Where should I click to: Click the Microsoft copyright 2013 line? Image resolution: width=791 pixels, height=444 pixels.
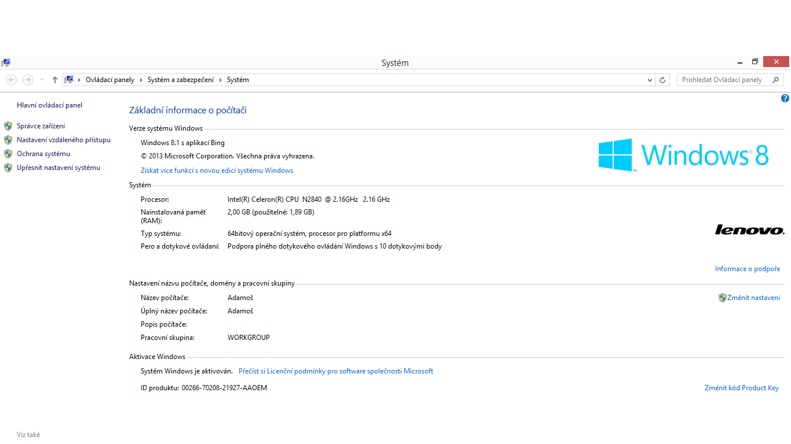pyautogui.click(x=228, y=156)
